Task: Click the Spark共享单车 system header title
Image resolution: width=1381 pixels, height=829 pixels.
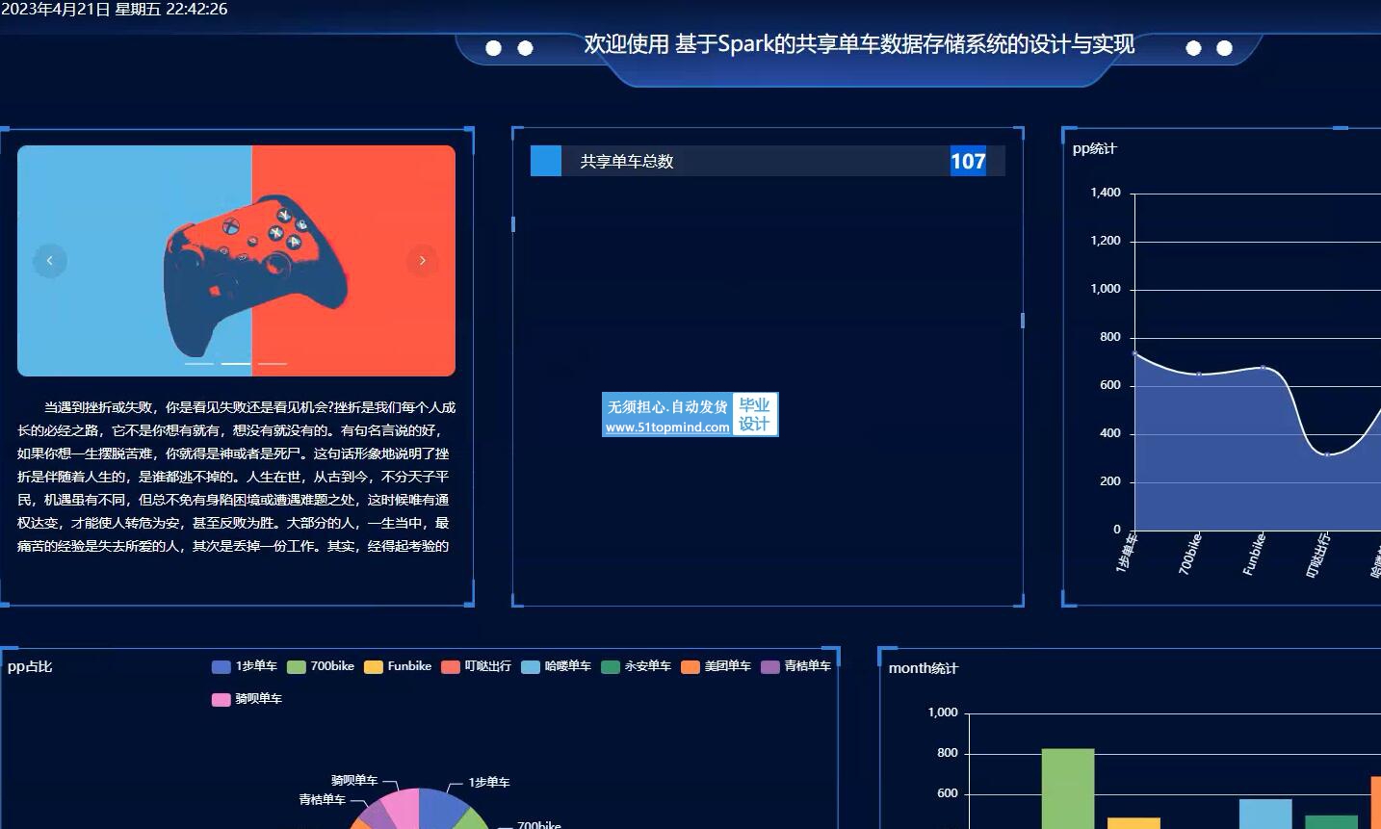Action: point(859,44)
